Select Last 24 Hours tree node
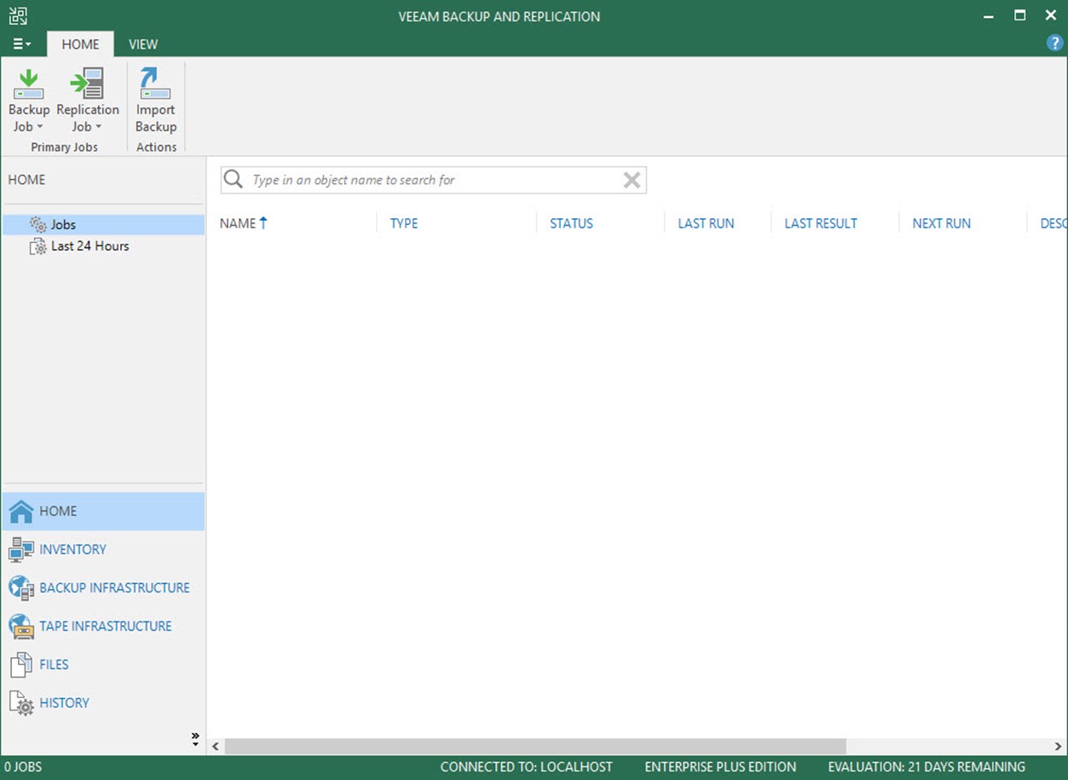Screen dimensions: 1068x780 coord(89,246)
